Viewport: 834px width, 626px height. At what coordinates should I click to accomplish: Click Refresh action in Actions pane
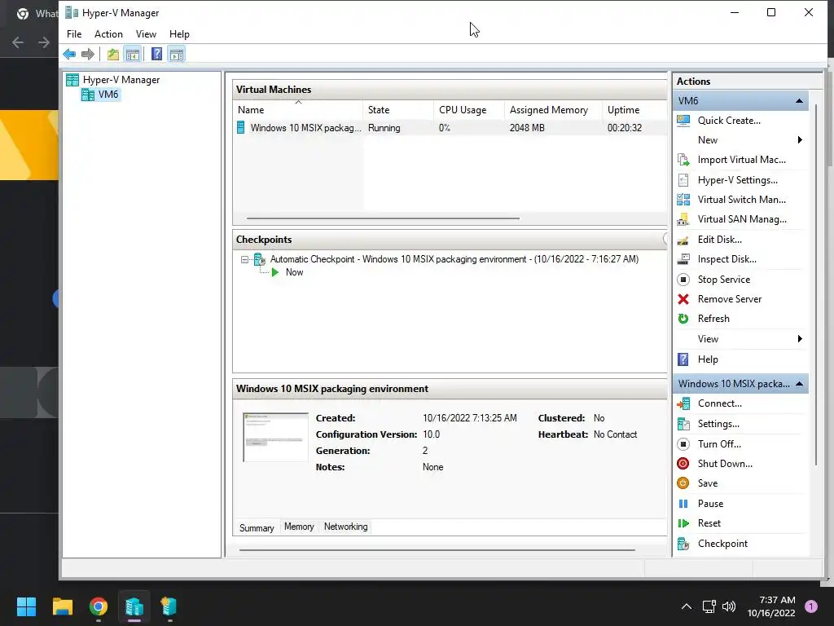713,319
